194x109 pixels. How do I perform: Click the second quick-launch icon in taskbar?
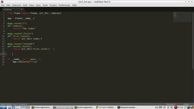pyautogui.click(x=13, y=107)
